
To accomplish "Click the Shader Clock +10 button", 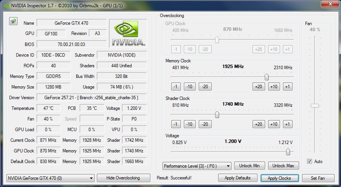I will (x=274, y=124).
